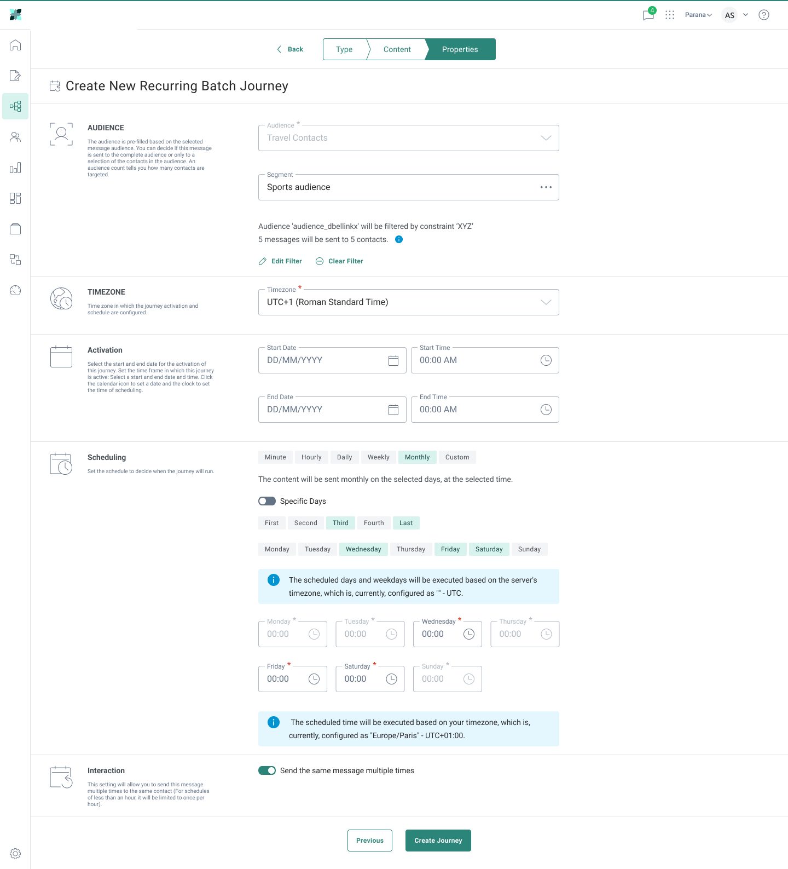Open settings gear in sidebar
788x869 pixels.
[x=15, y=854]
